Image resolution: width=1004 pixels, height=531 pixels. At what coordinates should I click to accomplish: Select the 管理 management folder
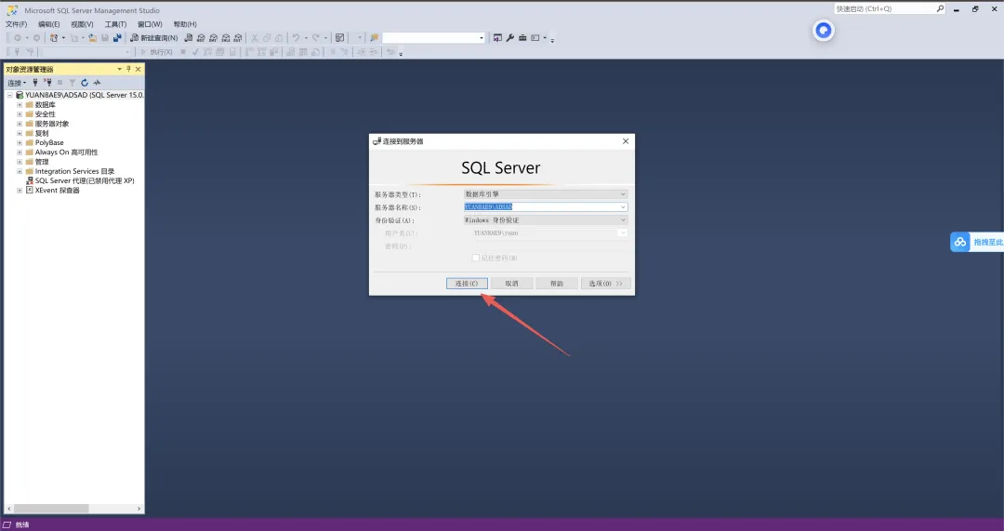tap(42, 162)
